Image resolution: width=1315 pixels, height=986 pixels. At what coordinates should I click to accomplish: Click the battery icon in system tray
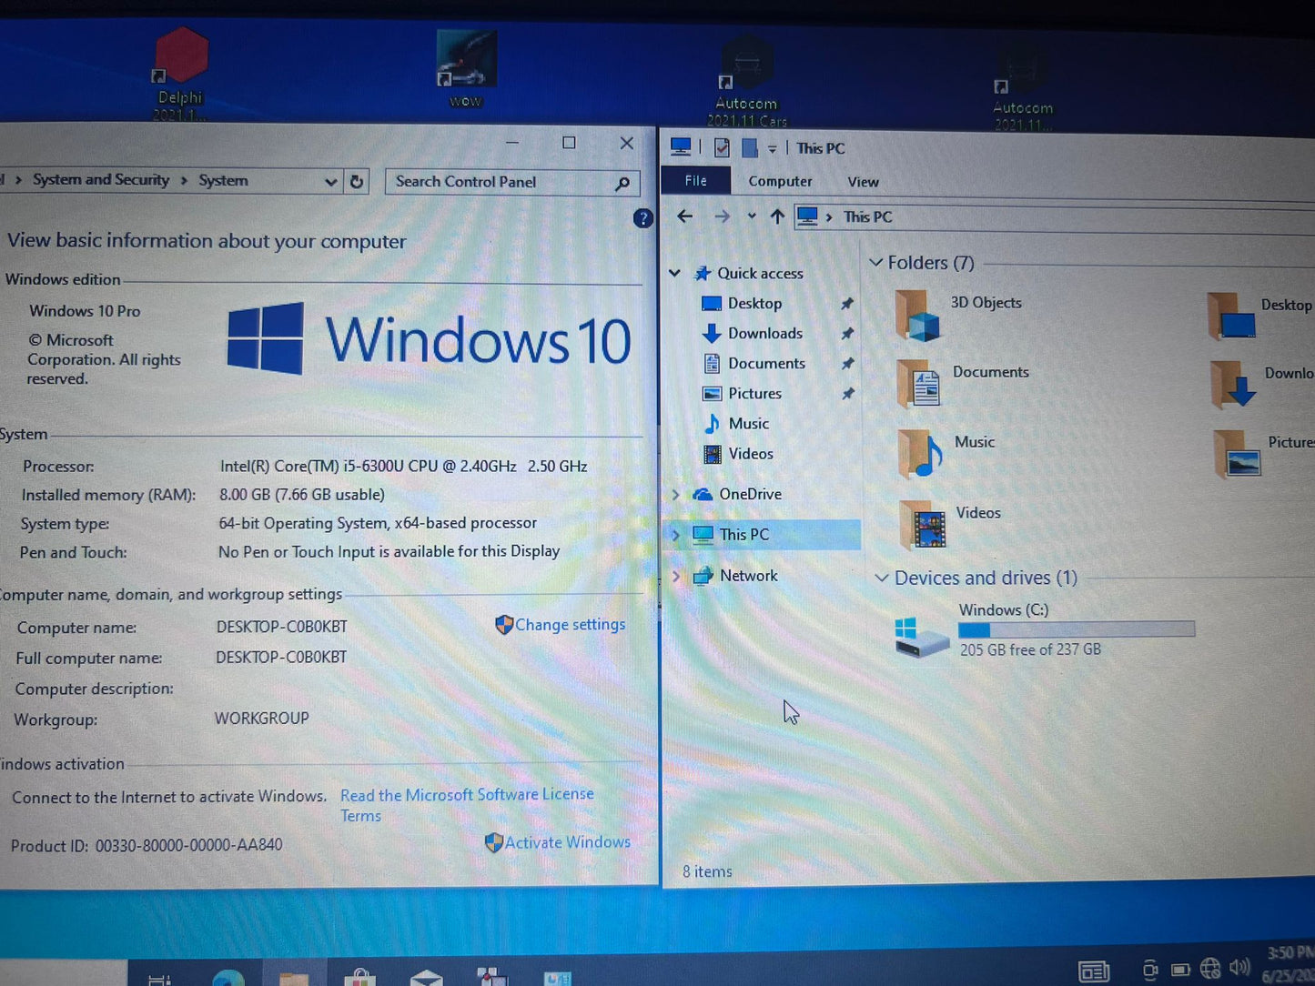(x=1180, y=970)
